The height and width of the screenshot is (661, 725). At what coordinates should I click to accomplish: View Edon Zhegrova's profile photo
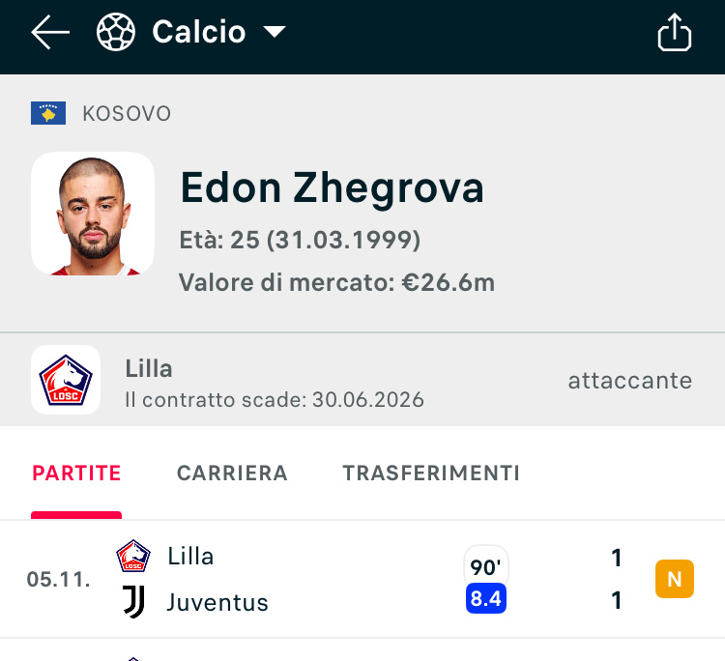click(93, 214)
